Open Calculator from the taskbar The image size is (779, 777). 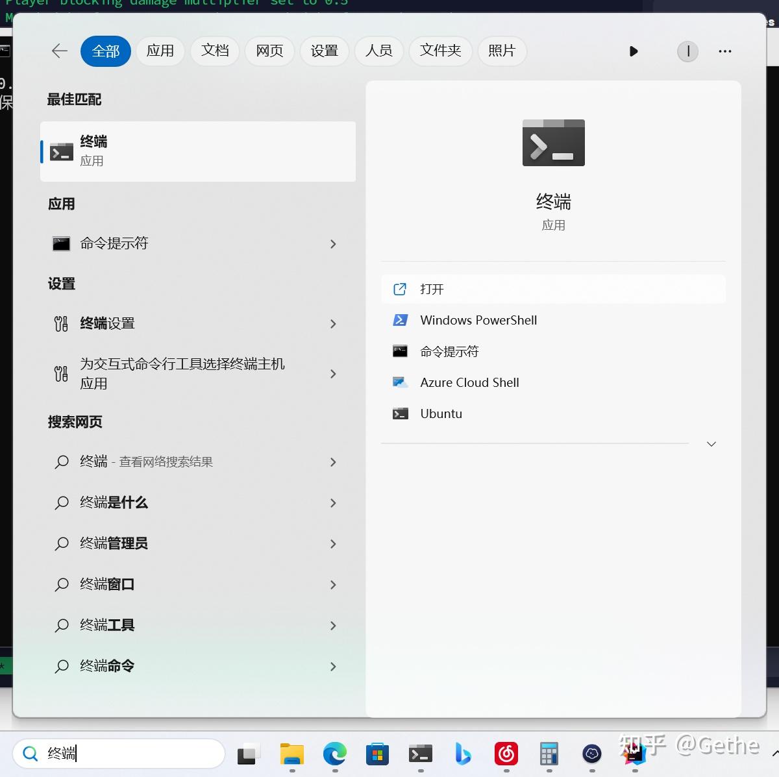point(549,754)
